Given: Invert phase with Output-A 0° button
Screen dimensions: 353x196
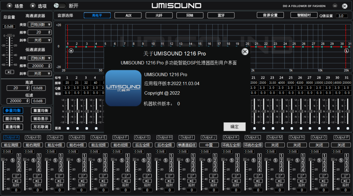Looking at the screenshot, I should pyautogui.click(x=17, y=176).
